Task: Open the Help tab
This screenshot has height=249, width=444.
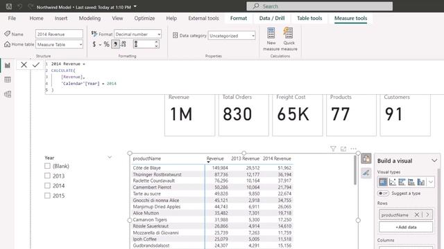Action: [x=171, y=18]
